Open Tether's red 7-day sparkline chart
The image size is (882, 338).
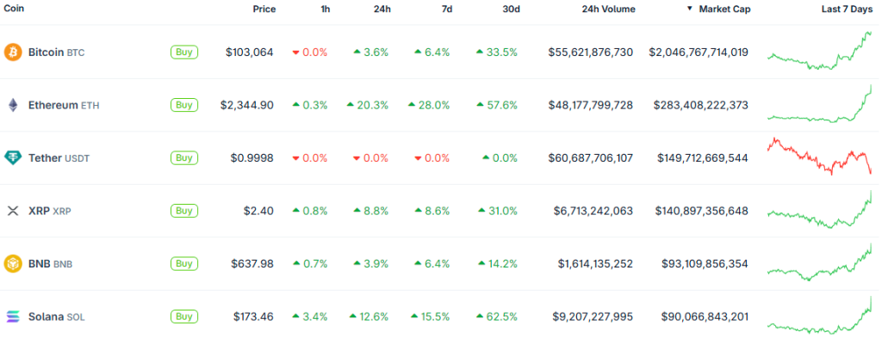819,156
